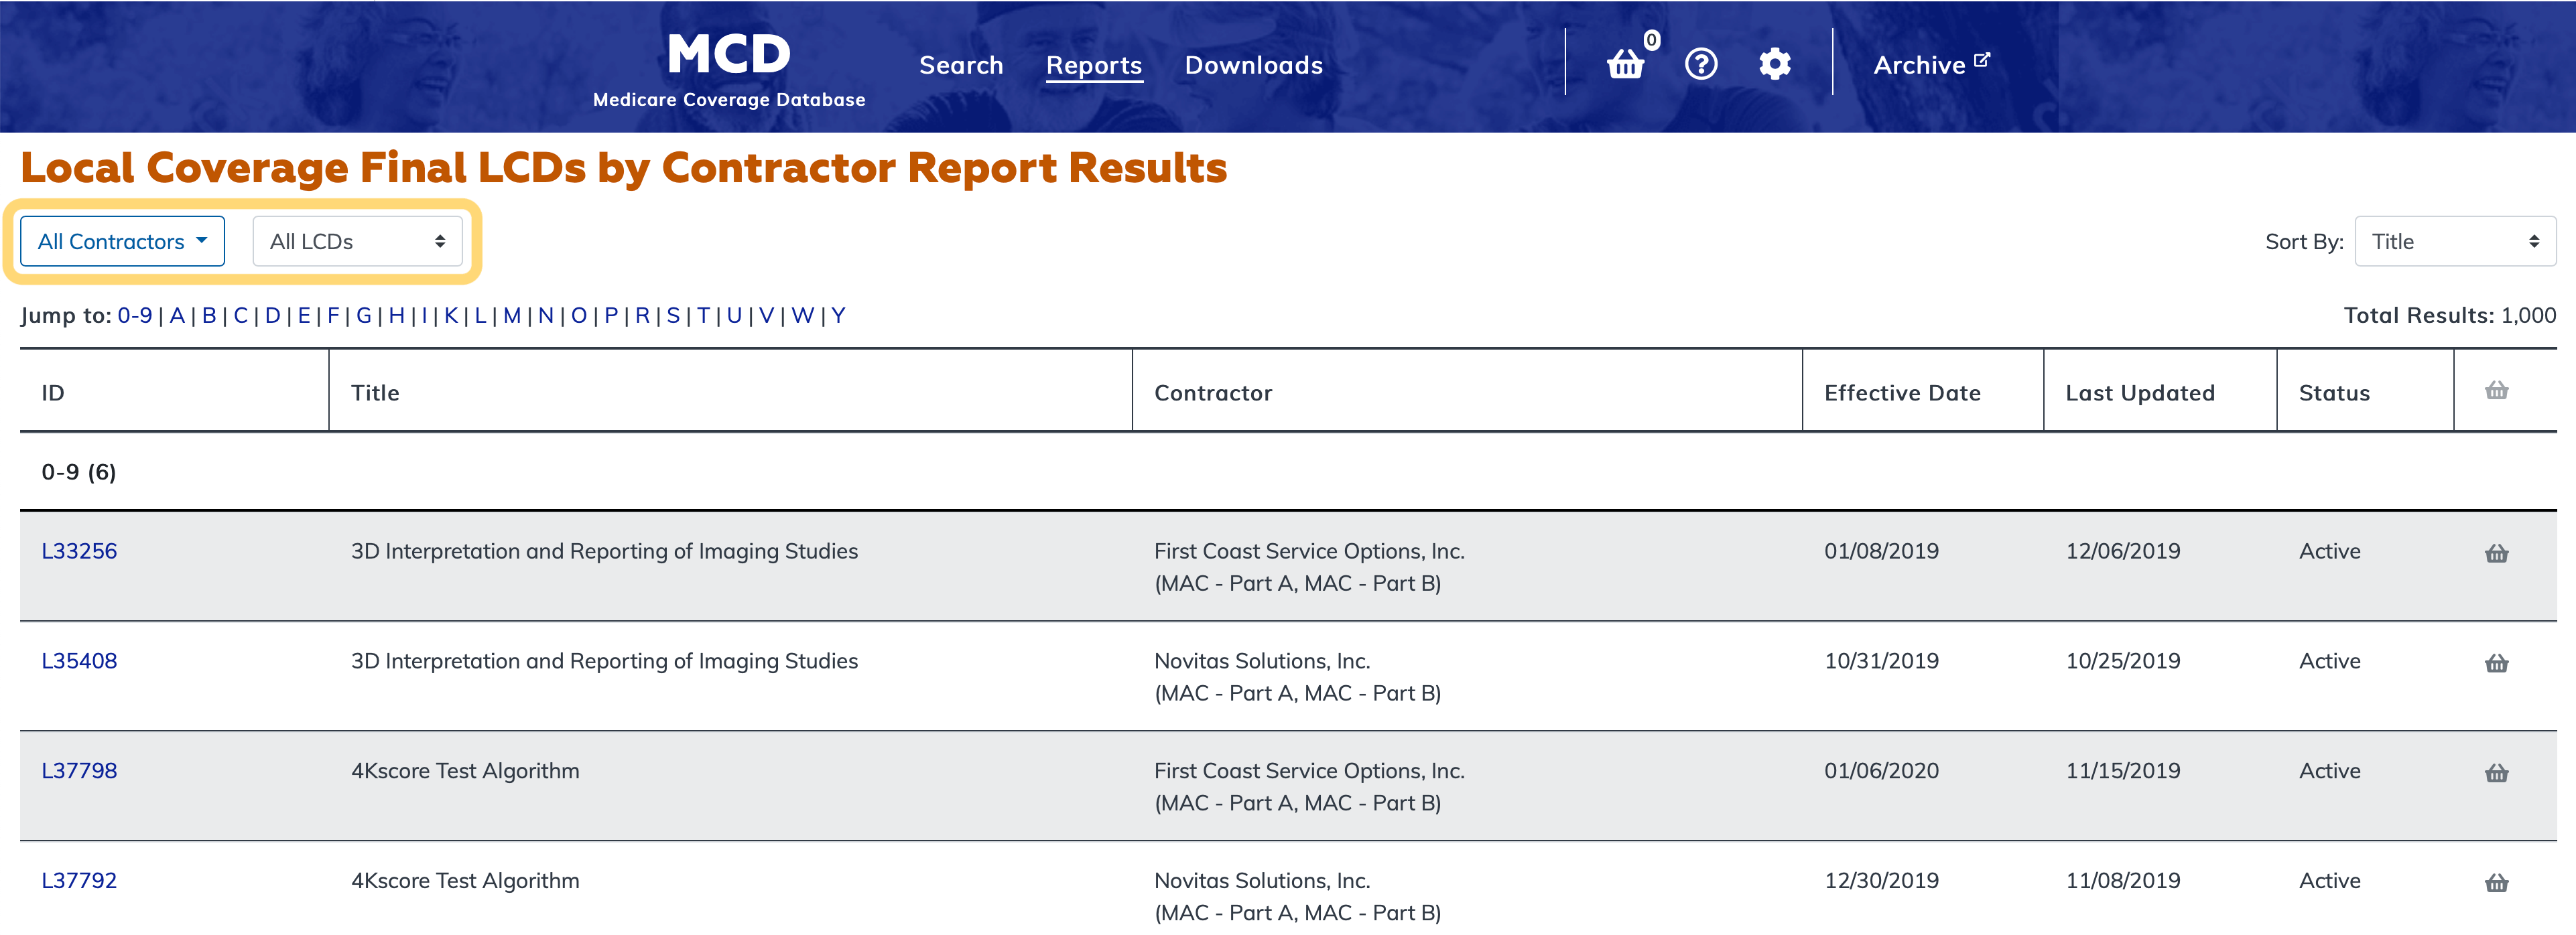Jump to 0-9 section
The width and height of the screenshot is (2576, 935).
pos(134,315)
